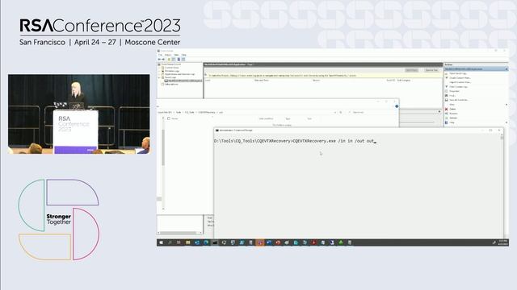Open the Command Prompt taskbar icon
The height and width of the screenshot is (290, 517).
coord(215,242)
